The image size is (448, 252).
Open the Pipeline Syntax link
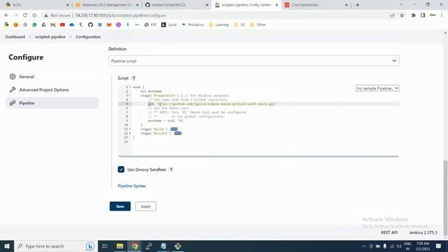tap(132, 185)
